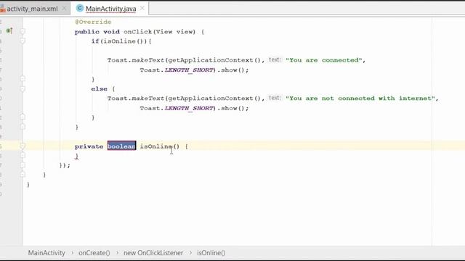Click the text: parameter hint before "You are connected"
The image size is (465, 261).
275,59
